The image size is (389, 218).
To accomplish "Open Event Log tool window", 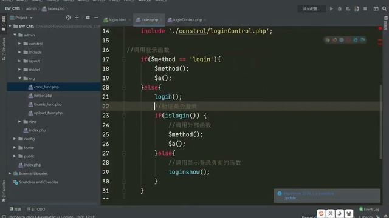I will click(370, 209).
